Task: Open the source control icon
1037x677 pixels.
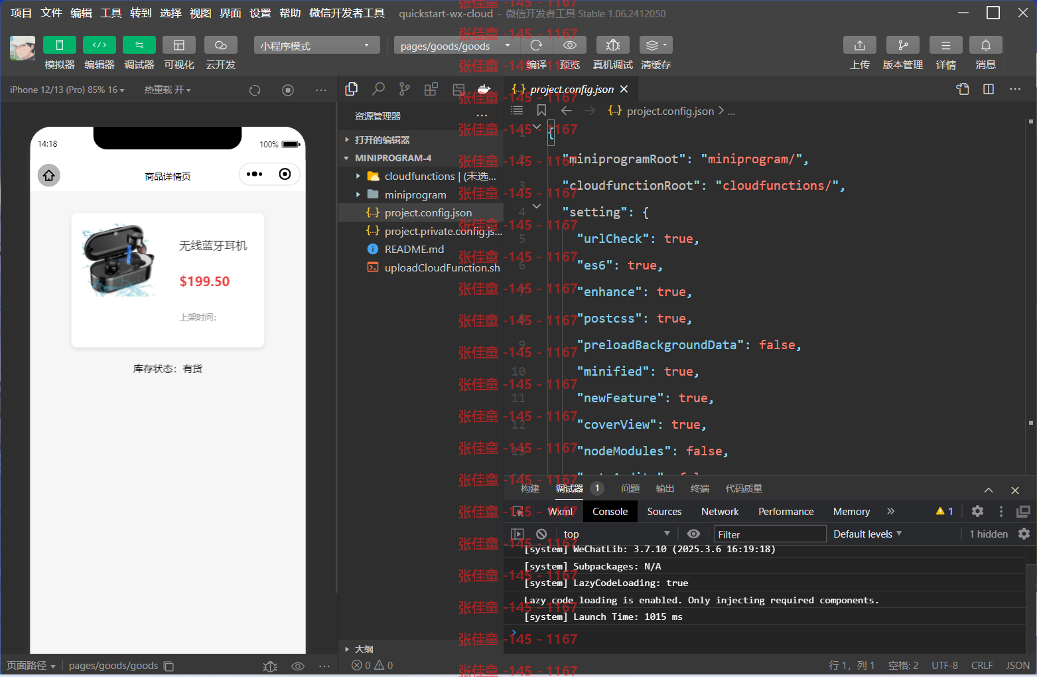Action: (x=405, y=89)
